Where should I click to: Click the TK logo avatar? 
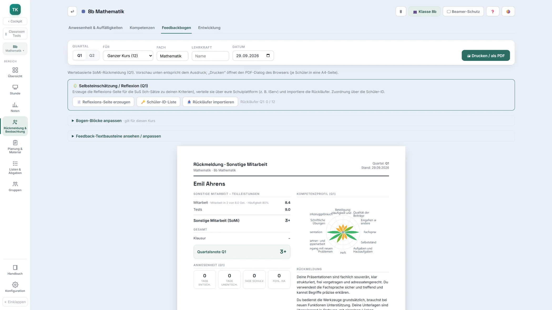pyautogui.click(x=15, y=10)
